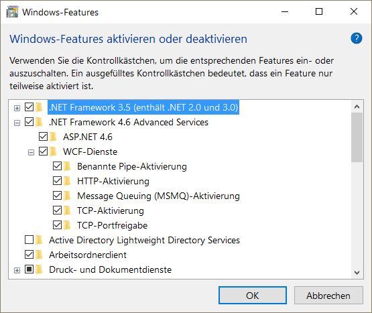Viewport: 372px width, 313px height.
Task: Click the Windows-Features title bar icon
Action: (12, 12)
